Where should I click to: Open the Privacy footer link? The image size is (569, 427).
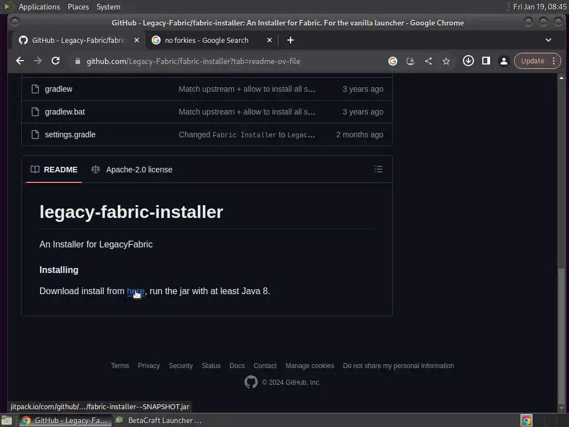[x=149, y=366]
